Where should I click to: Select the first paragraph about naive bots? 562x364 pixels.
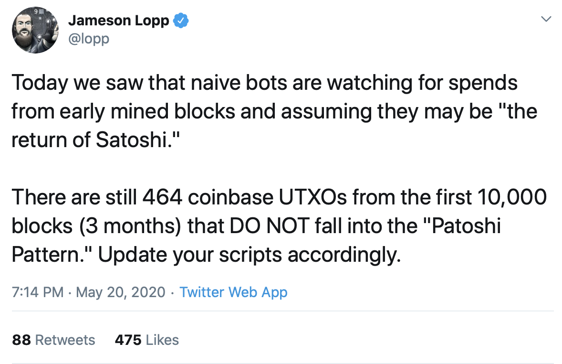coord(274,111)
